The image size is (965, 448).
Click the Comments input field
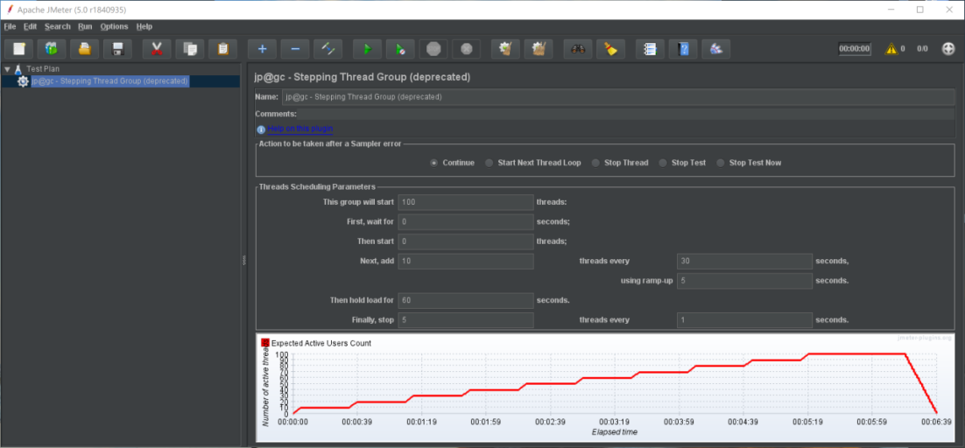[626, 115]
